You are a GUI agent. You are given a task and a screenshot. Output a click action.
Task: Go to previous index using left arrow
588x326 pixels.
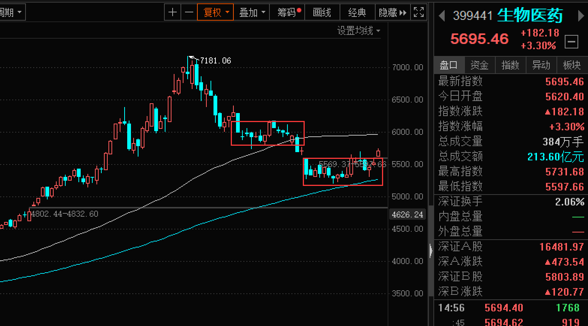coord(442,15)
